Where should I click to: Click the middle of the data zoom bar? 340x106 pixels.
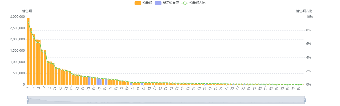166,100
